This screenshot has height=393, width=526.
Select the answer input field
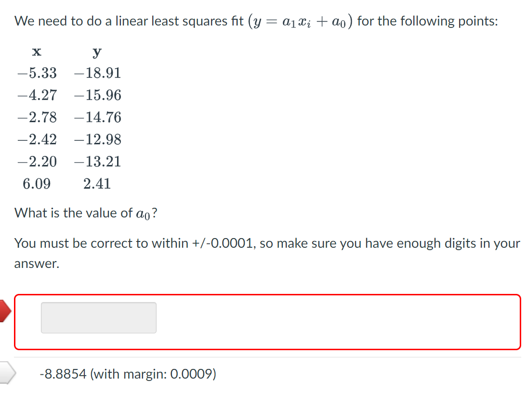click(x=98, y=317)
